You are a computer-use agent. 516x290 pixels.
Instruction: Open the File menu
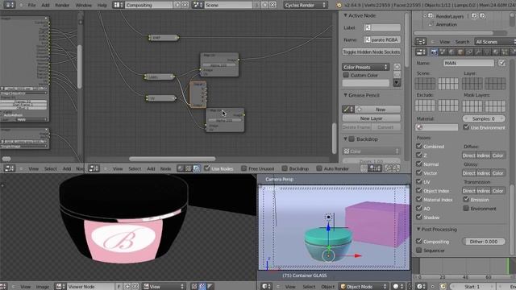[x=31, y=5]
